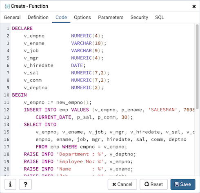Click the 'SALESMAN' string literal

click(x=163, y=110)
